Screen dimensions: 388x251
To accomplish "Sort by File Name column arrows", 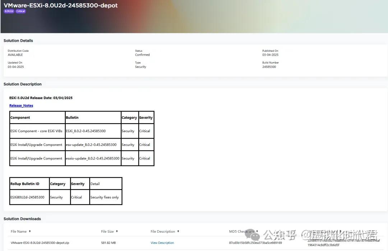I will click(x=30, y=232).
